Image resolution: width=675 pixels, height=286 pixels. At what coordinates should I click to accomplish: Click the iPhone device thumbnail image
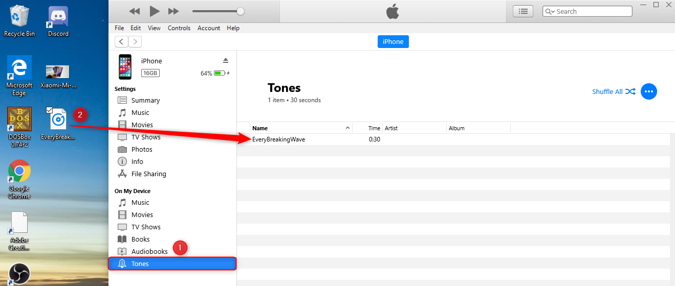[x=125, y=67]
